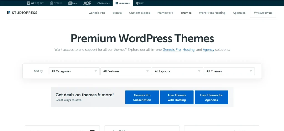Open the All Themes dropdown
This screenshot has height=131, width=284.
tap(229, 71)
